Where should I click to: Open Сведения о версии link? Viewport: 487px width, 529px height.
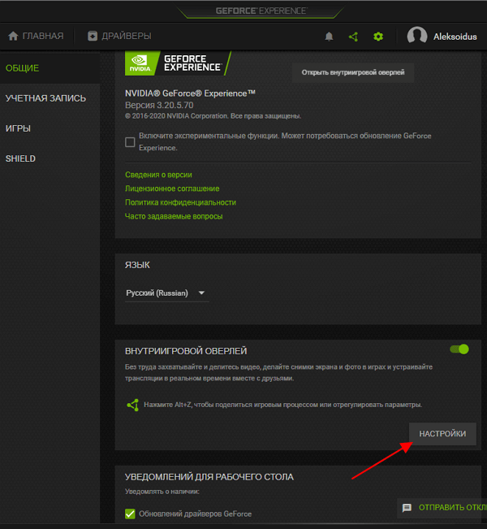coord(158,175)
